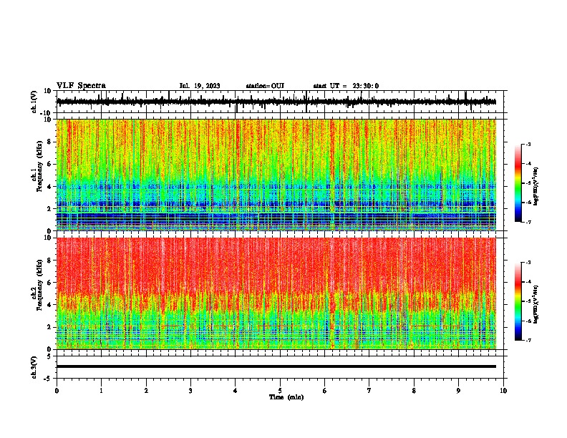The width and height of the screenshot is (567, 438).
Task: Click the "5" tick on ch.3(V) axis
Action: [49, 356]
